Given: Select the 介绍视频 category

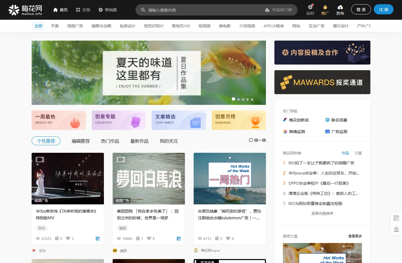Looking at the screenshot, I should coord(247,26).
